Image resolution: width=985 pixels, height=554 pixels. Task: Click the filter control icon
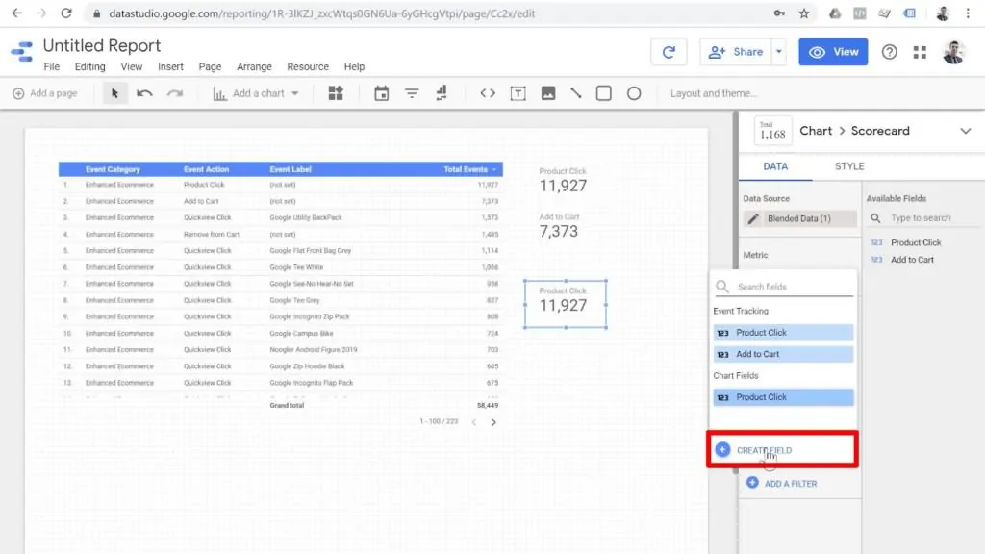[x=412, y=93]
